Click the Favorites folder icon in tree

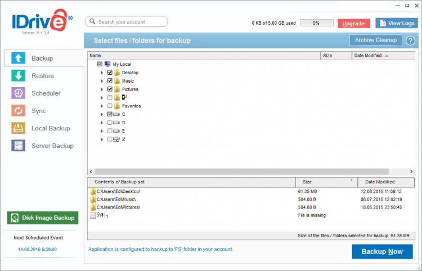(117, 106)
